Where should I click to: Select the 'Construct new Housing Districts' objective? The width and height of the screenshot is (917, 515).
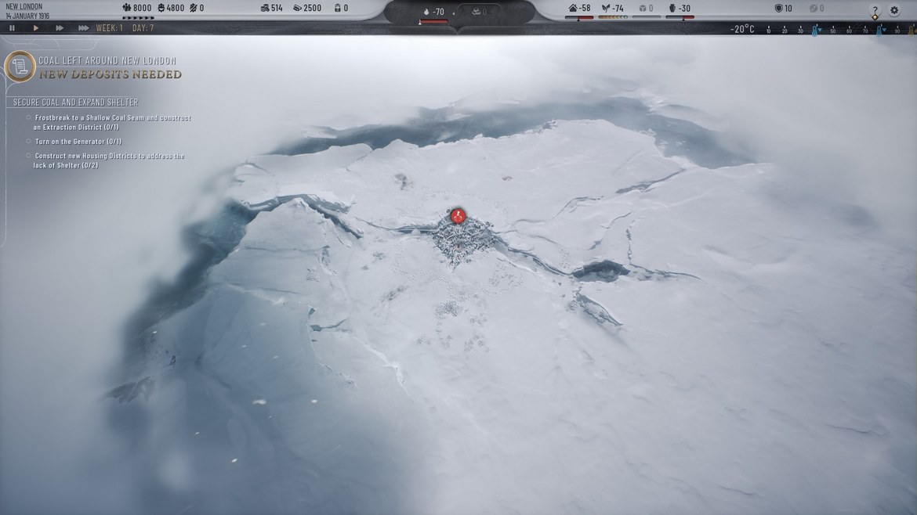[x=105, y=160]
